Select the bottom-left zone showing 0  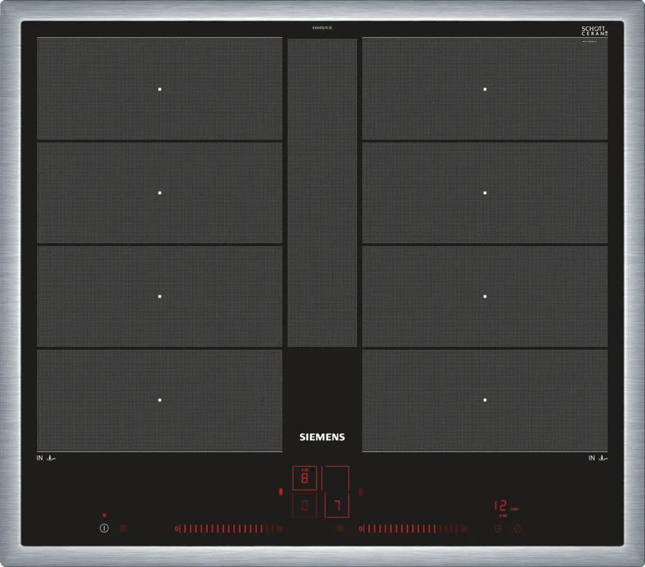(x=304, y=506)
